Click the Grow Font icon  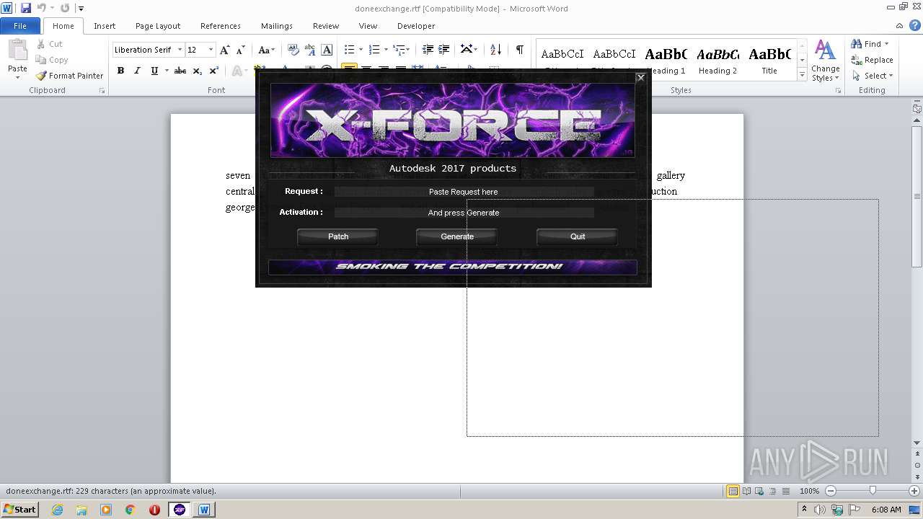click(225, 50)
